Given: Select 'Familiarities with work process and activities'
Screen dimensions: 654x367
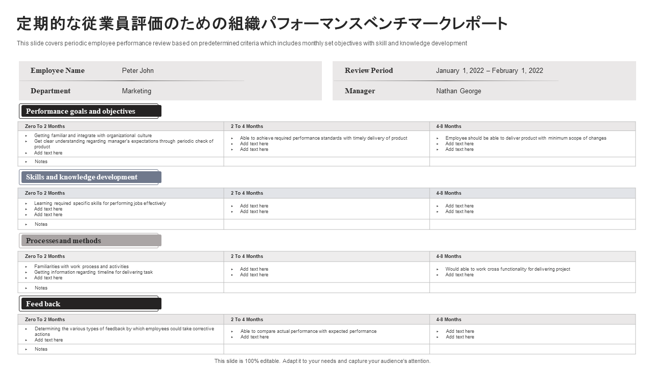Looking at the screenshot, I should point(82,267).
